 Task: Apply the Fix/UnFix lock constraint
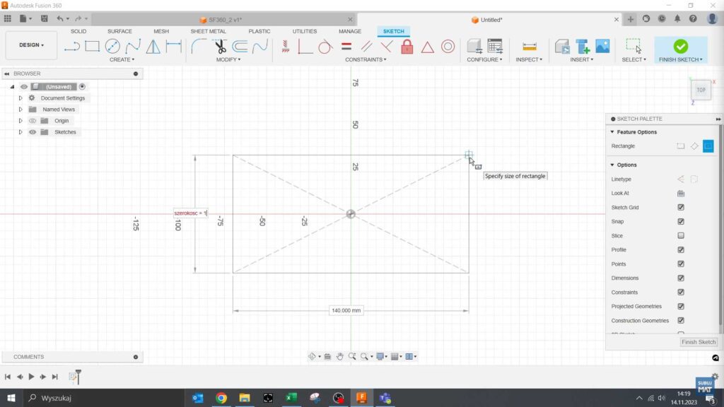point(407,47)
